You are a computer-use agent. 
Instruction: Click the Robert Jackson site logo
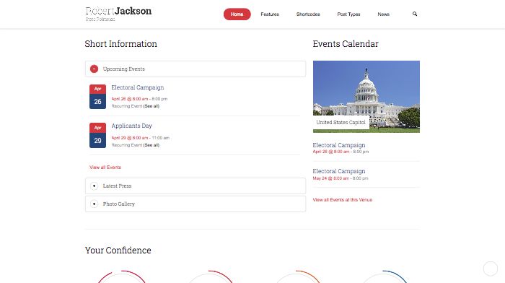(118, 14)
